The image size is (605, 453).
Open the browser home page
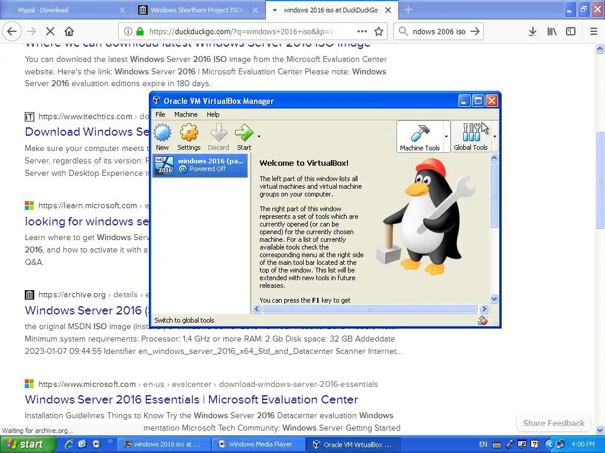pyautogui.click(x=69, y=31)
